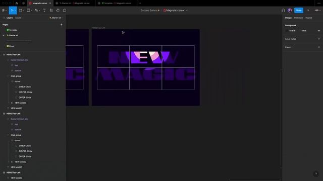Present the prototype with play icon
The height and width of the screenshot is (181, 323).
click(308, 10)
